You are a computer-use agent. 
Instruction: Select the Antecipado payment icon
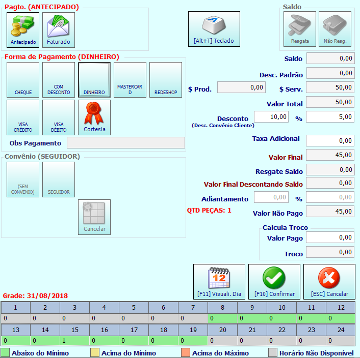click(x=23, y=30)
